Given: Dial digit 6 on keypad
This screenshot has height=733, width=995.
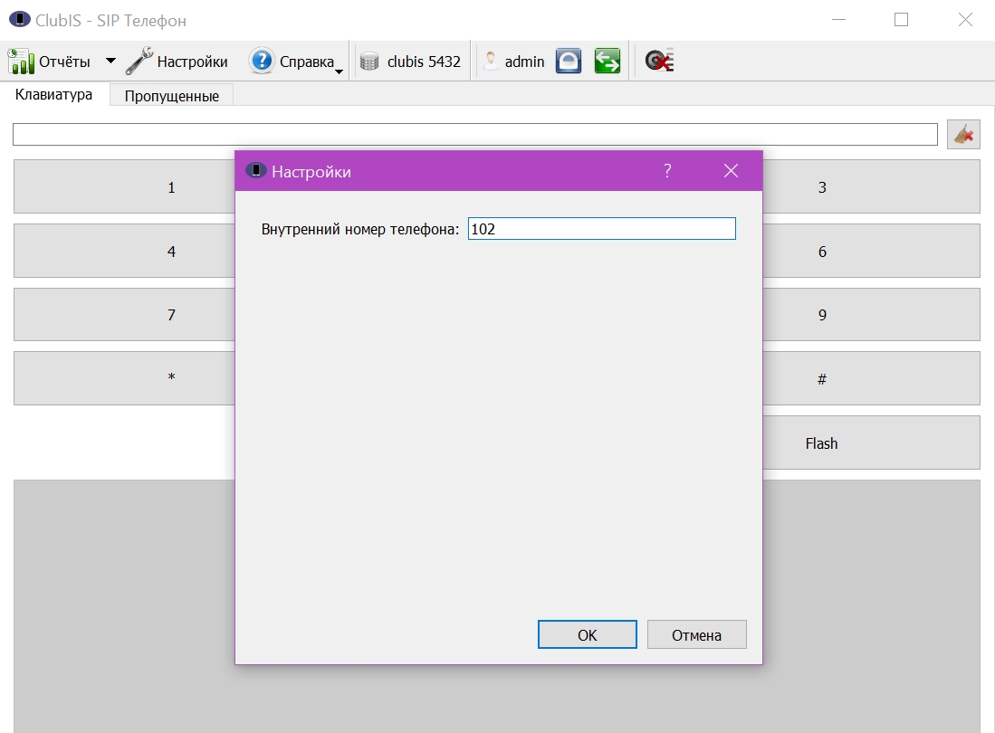Looking at the screenshot, I should pos(871,251).
